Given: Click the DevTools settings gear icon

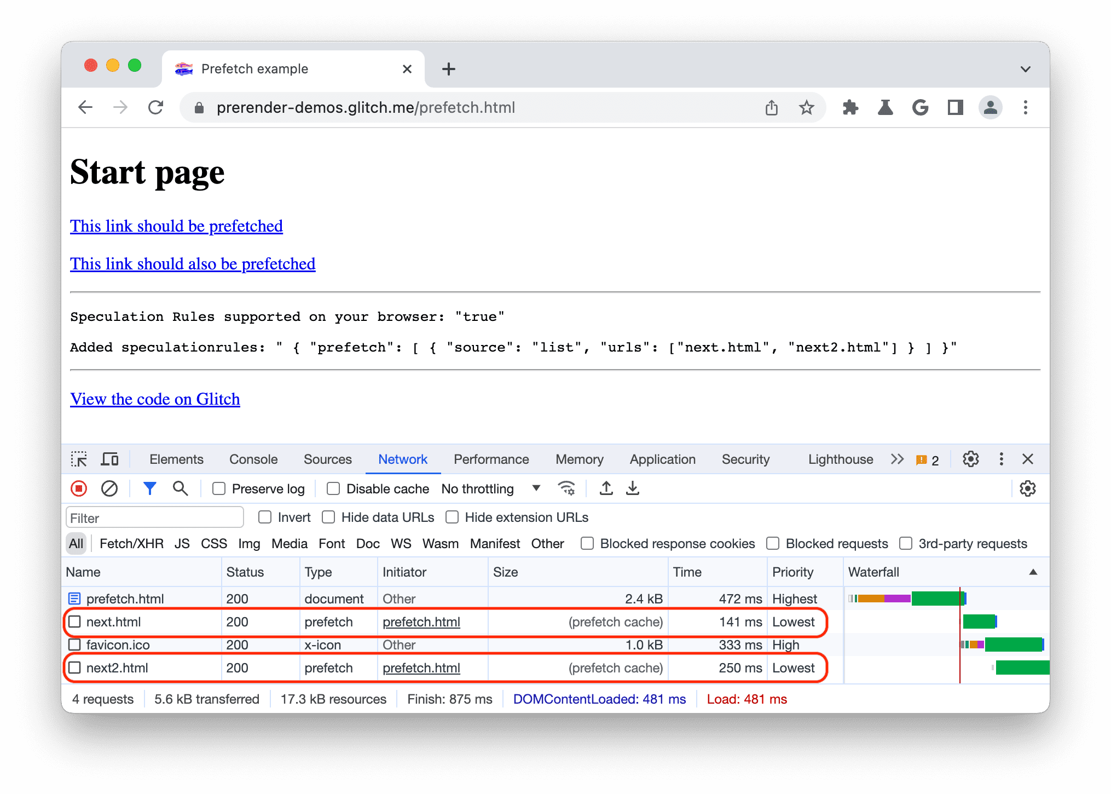Looking at the screenshot, I should pos(971,458).
